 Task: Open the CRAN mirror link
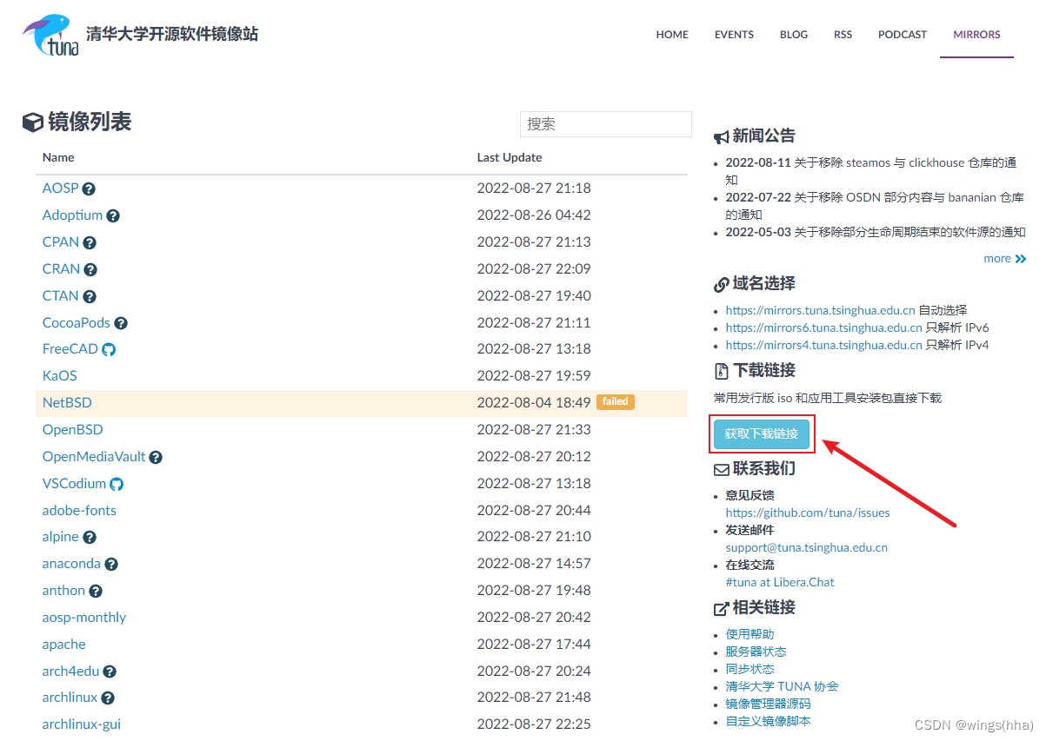tap(61, 269)
